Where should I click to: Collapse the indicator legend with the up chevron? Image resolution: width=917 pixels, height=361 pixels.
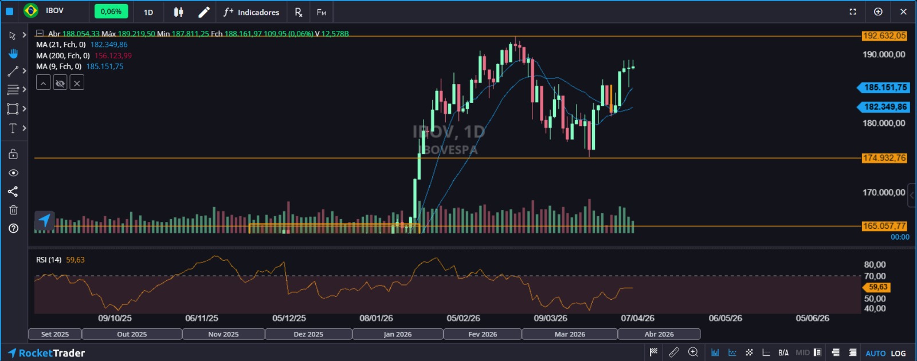coord(44,83)
